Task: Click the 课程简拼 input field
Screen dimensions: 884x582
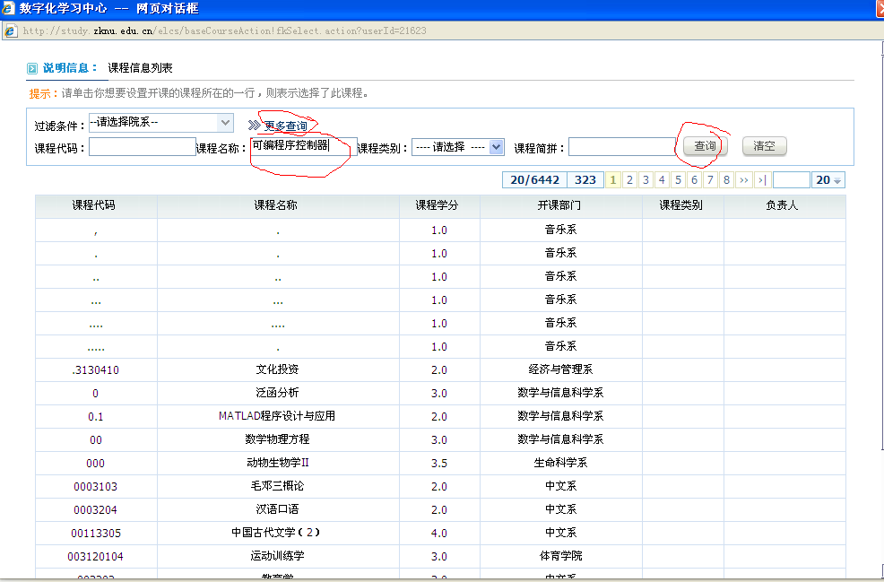Action: click(621, 147)
